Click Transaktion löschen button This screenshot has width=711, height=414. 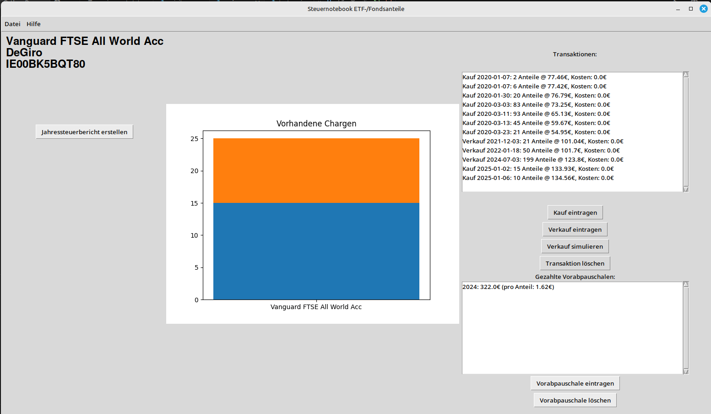(x=575, y=263)
